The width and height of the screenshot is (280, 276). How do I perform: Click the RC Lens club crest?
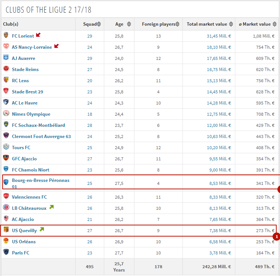tap(6, 80)
